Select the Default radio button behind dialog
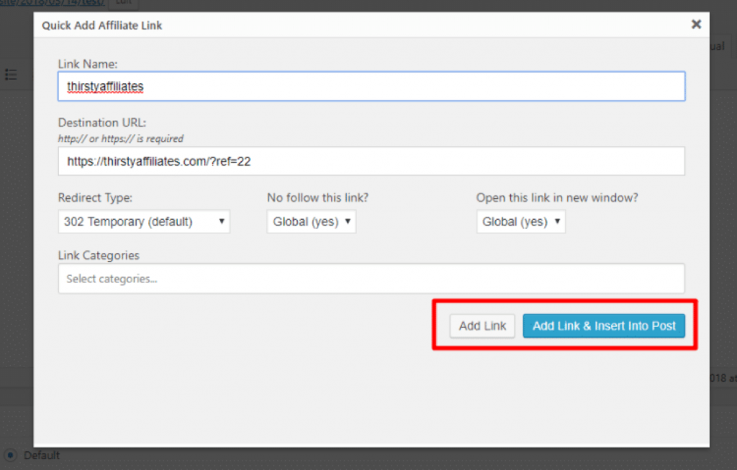The width and height of the screenshot is (737, 470). pos(10,455)
